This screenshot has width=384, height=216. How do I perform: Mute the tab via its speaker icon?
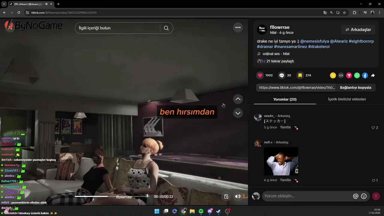(46, 4)
